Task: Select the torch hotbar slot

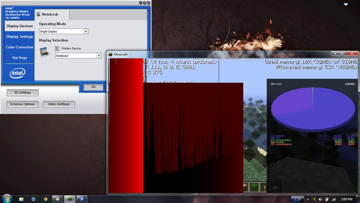Action: 264,187
